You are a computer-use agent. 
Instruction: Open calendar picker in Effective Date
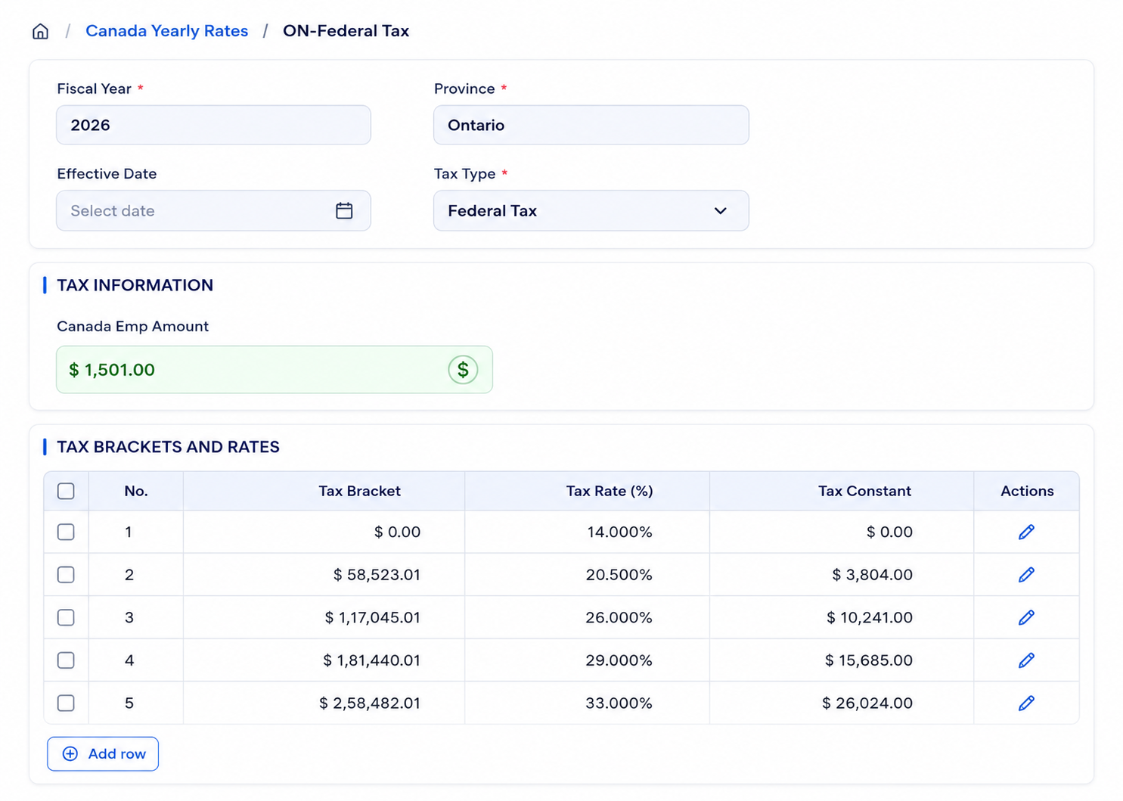point(344,210)
